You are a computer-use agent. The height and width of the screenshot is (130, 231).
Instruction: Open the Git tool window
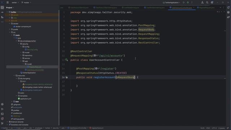coord(2,123)
